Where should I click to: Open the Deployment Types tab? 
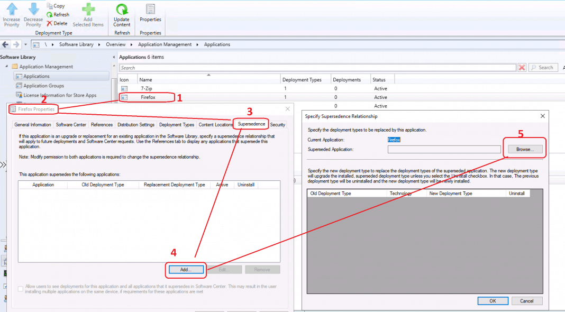(x=177, y=125)
